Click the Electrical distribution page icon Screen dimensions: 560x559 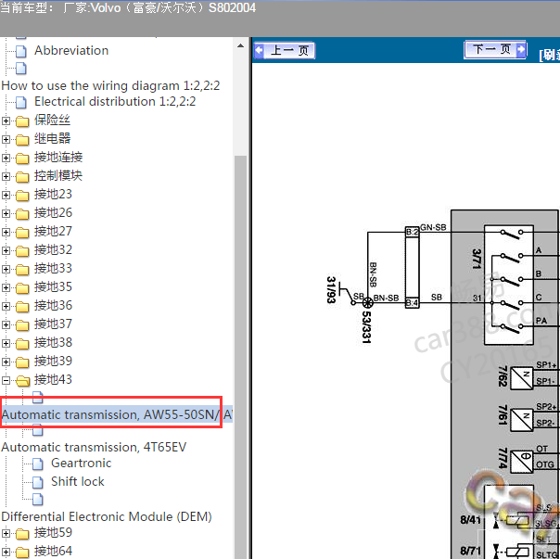coord(21,103)
